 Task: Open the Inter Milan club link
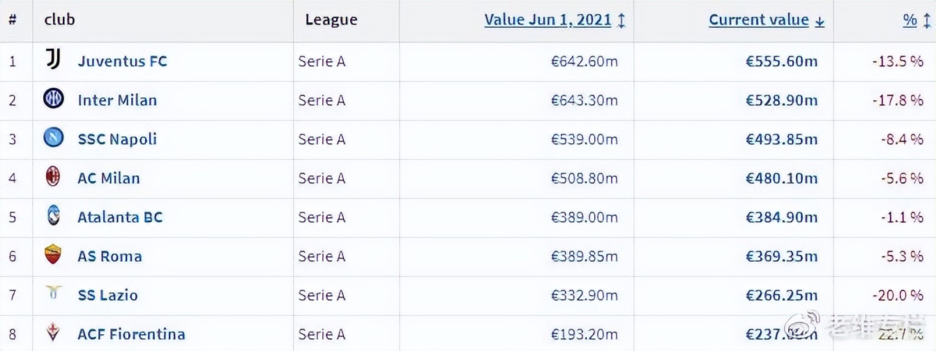click(x=117, y=100)
